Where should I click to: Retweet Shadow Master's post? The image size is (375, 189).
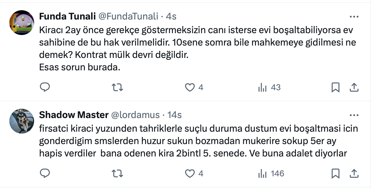(x=117, y=174)
